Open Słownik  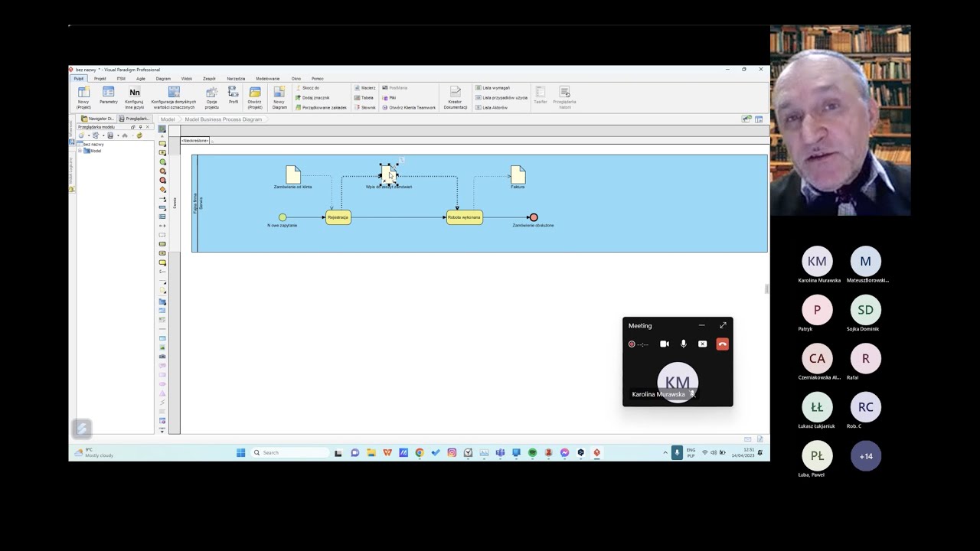coord(365,108)
